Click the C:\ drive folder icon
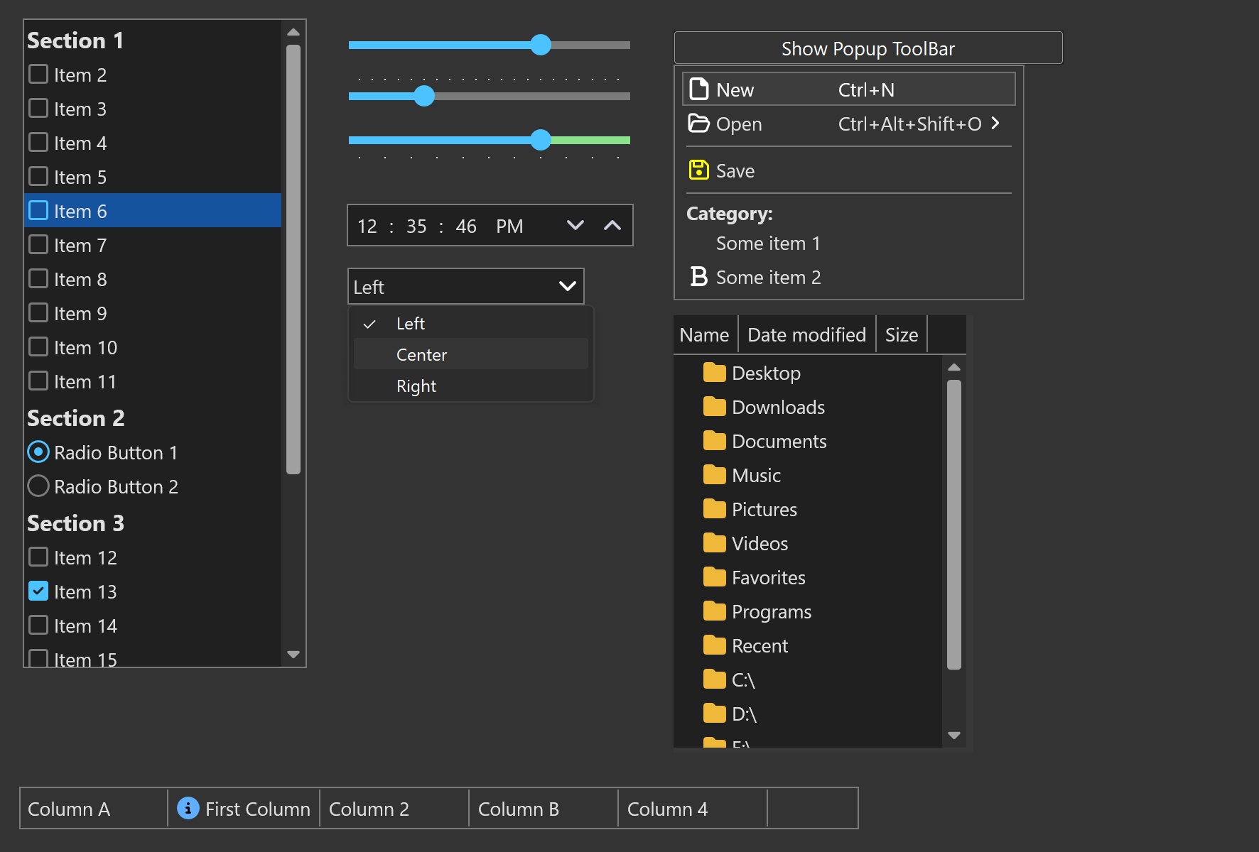This screenshot has width=1259, height=852. (715, 679)
